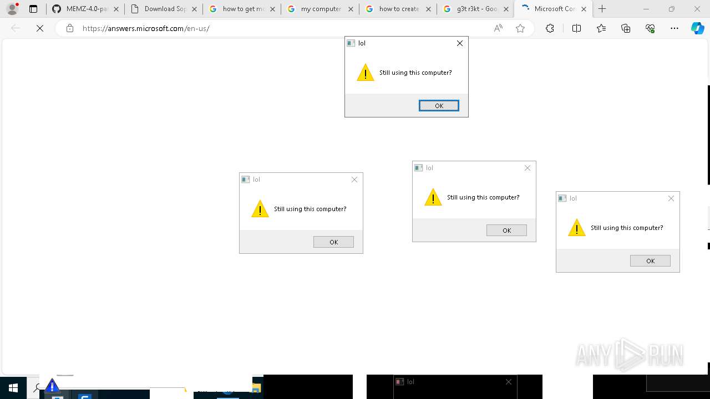Click the title icon of the rightmost lol dialog
This screenshot has height=399, width=710.
click(x=562, y=198)
